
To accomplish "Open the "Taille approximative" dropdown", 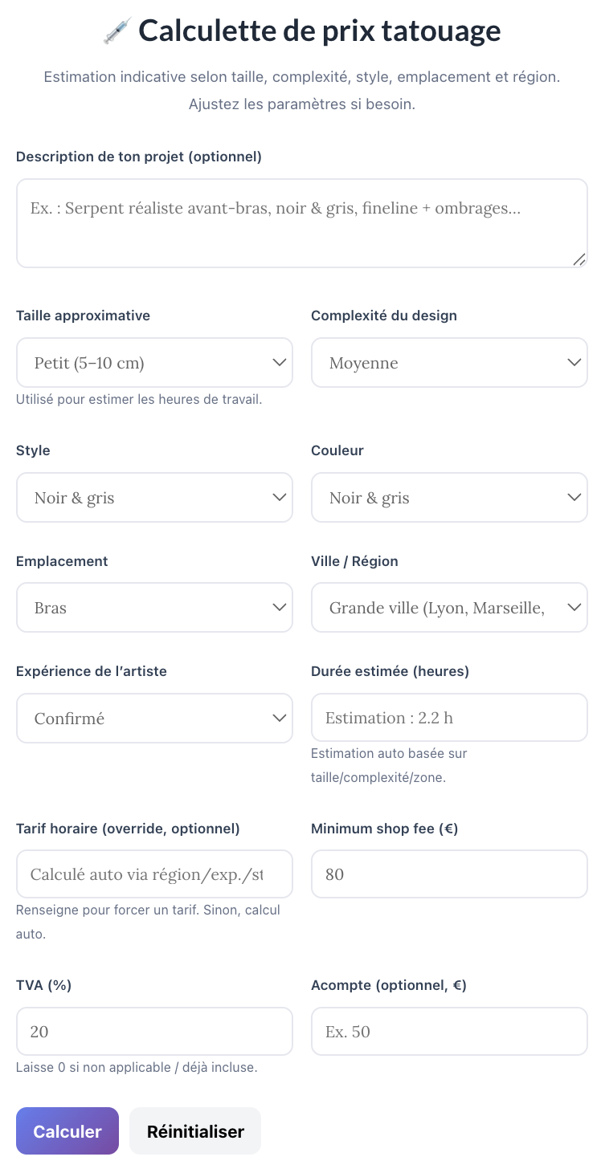I will tap(154, 362).
